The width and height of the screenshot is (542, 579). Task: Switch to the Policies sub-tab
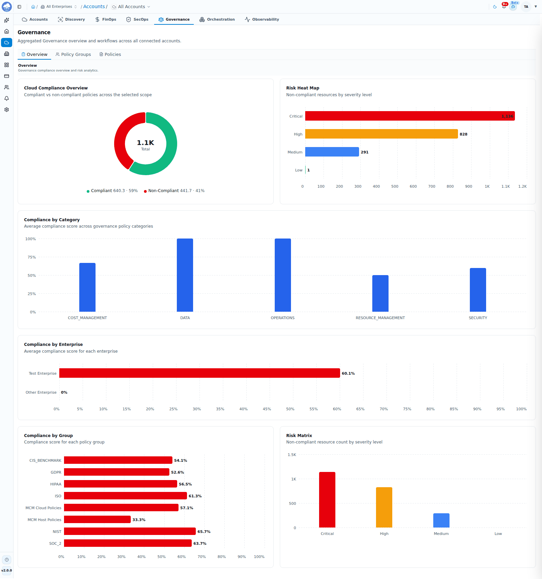point(110,55)
